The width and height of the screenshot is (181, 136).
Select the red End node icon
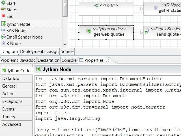3,16
